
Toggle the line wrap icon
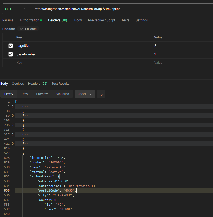click(x=101, y=94)
